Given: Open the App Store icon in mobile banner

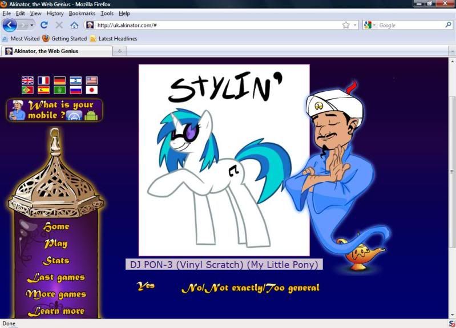Looking at the screenshot, I should [x=74, y=116].
